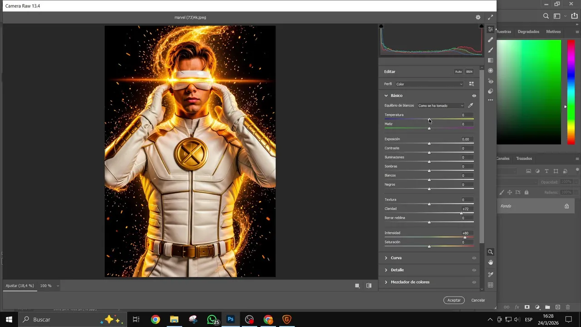581x327 pixels.
Task: Switch to the Trazados tab
Action: (x=524, y=159)
